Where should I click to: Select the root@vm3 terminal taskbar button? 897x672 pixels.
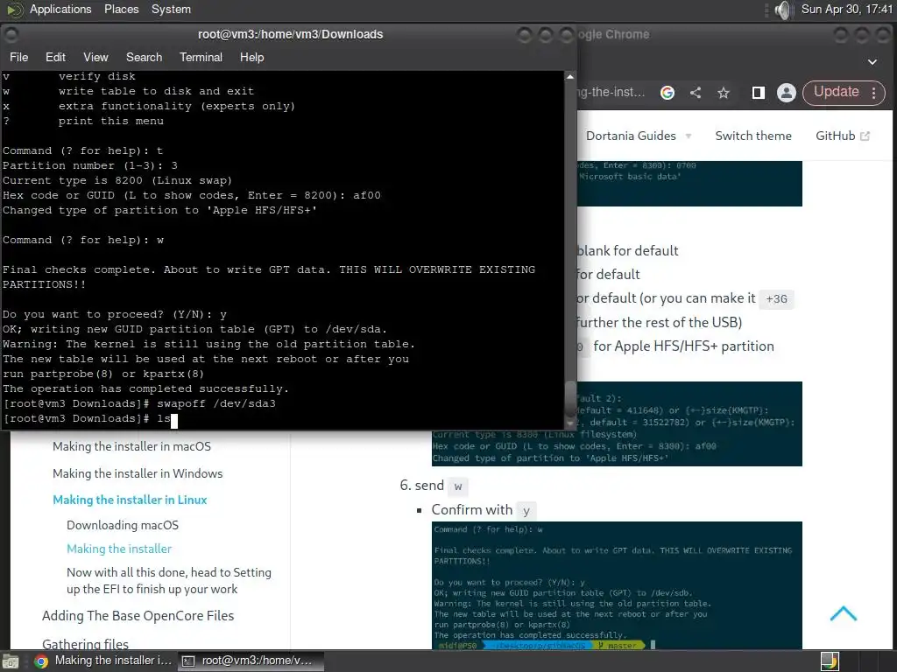[250, 661]
